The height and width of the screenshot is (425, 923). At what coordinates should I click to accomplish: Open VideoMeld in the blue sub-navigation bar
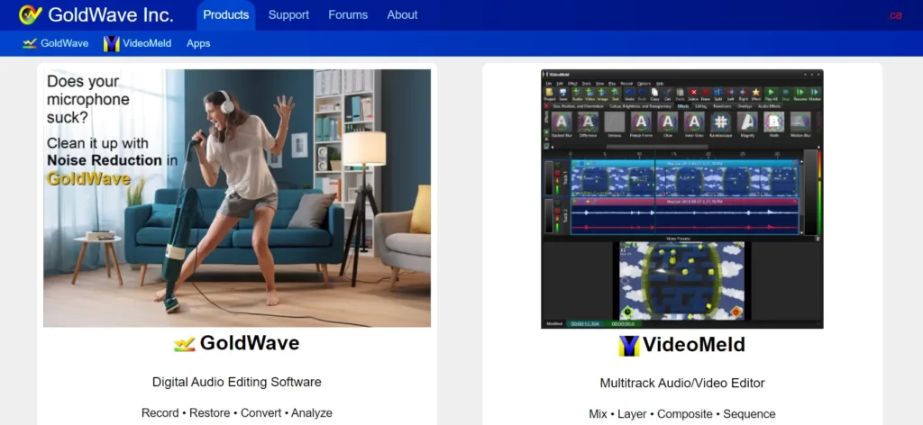click(137, 43)
